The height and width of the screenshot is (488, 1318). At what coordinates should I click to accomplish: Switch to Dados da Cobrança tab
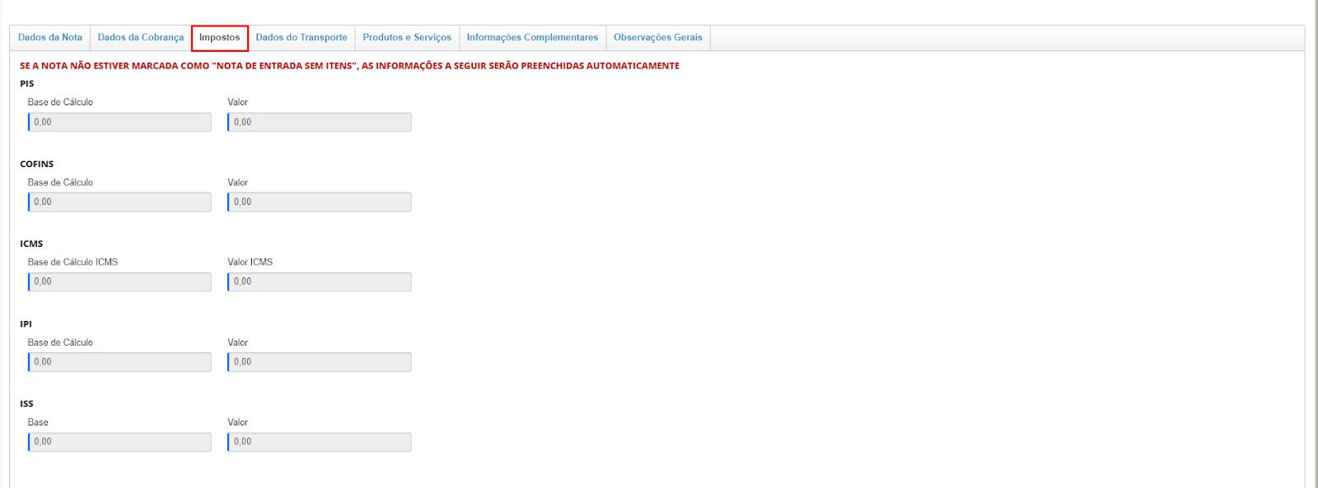coord(141,38)
